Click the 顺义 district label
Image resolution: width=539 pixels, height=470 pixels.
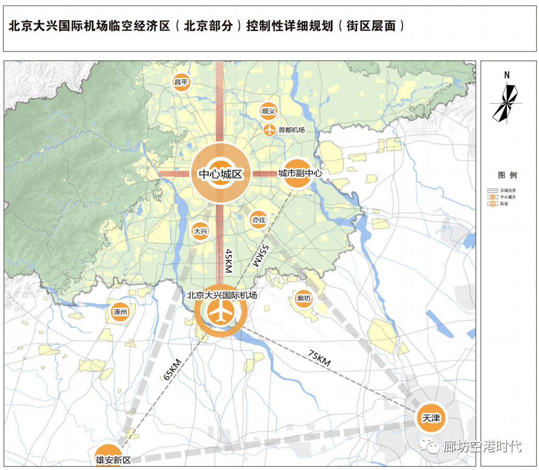268,111
